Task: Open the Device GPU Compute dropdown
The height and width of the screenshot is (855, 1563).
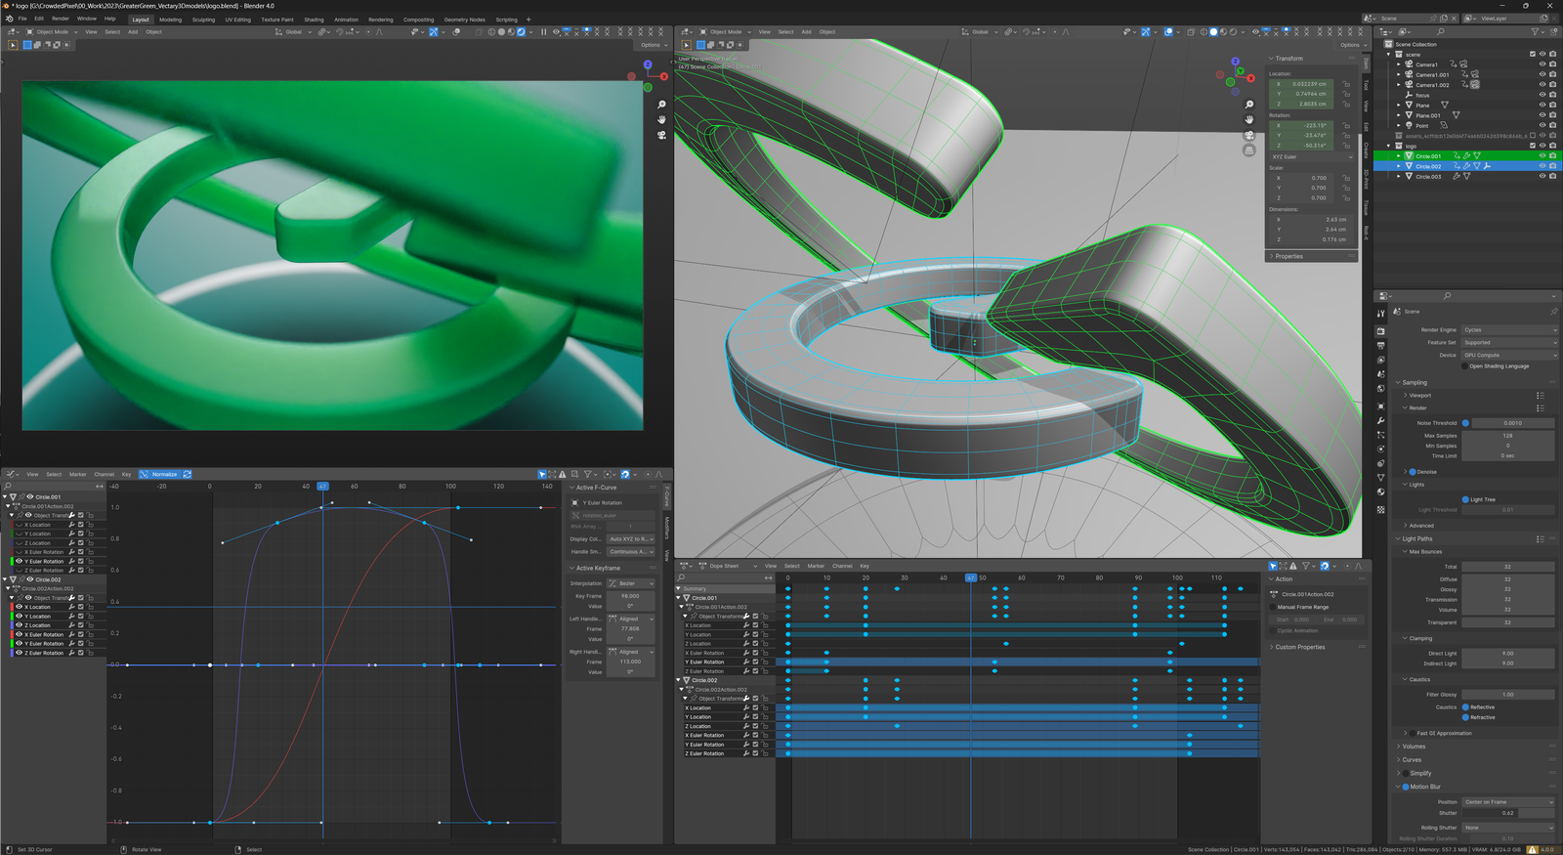Action: pos(1509,356)
